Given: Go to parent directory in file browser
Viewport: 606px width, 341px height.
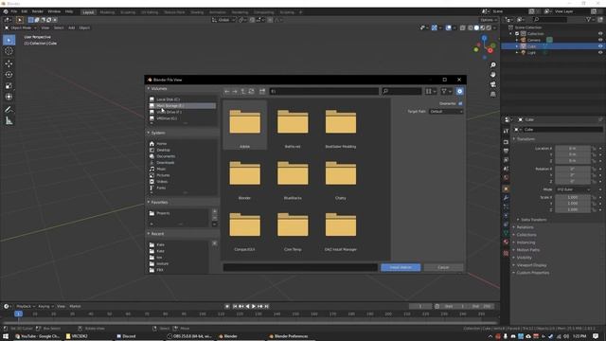Looking at the screenshot, I should point(243,91).
